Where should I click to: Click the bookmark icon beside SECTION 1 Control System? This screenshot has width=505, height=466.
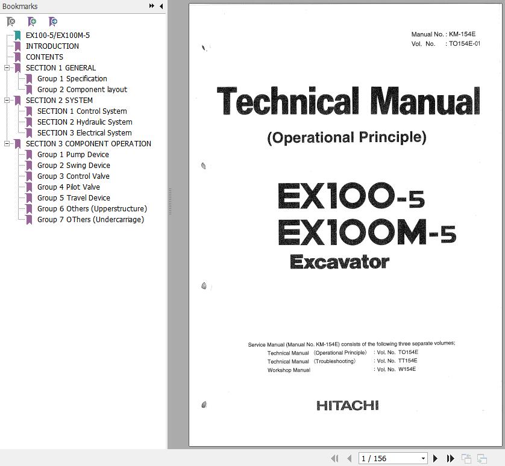pos(29,111)
